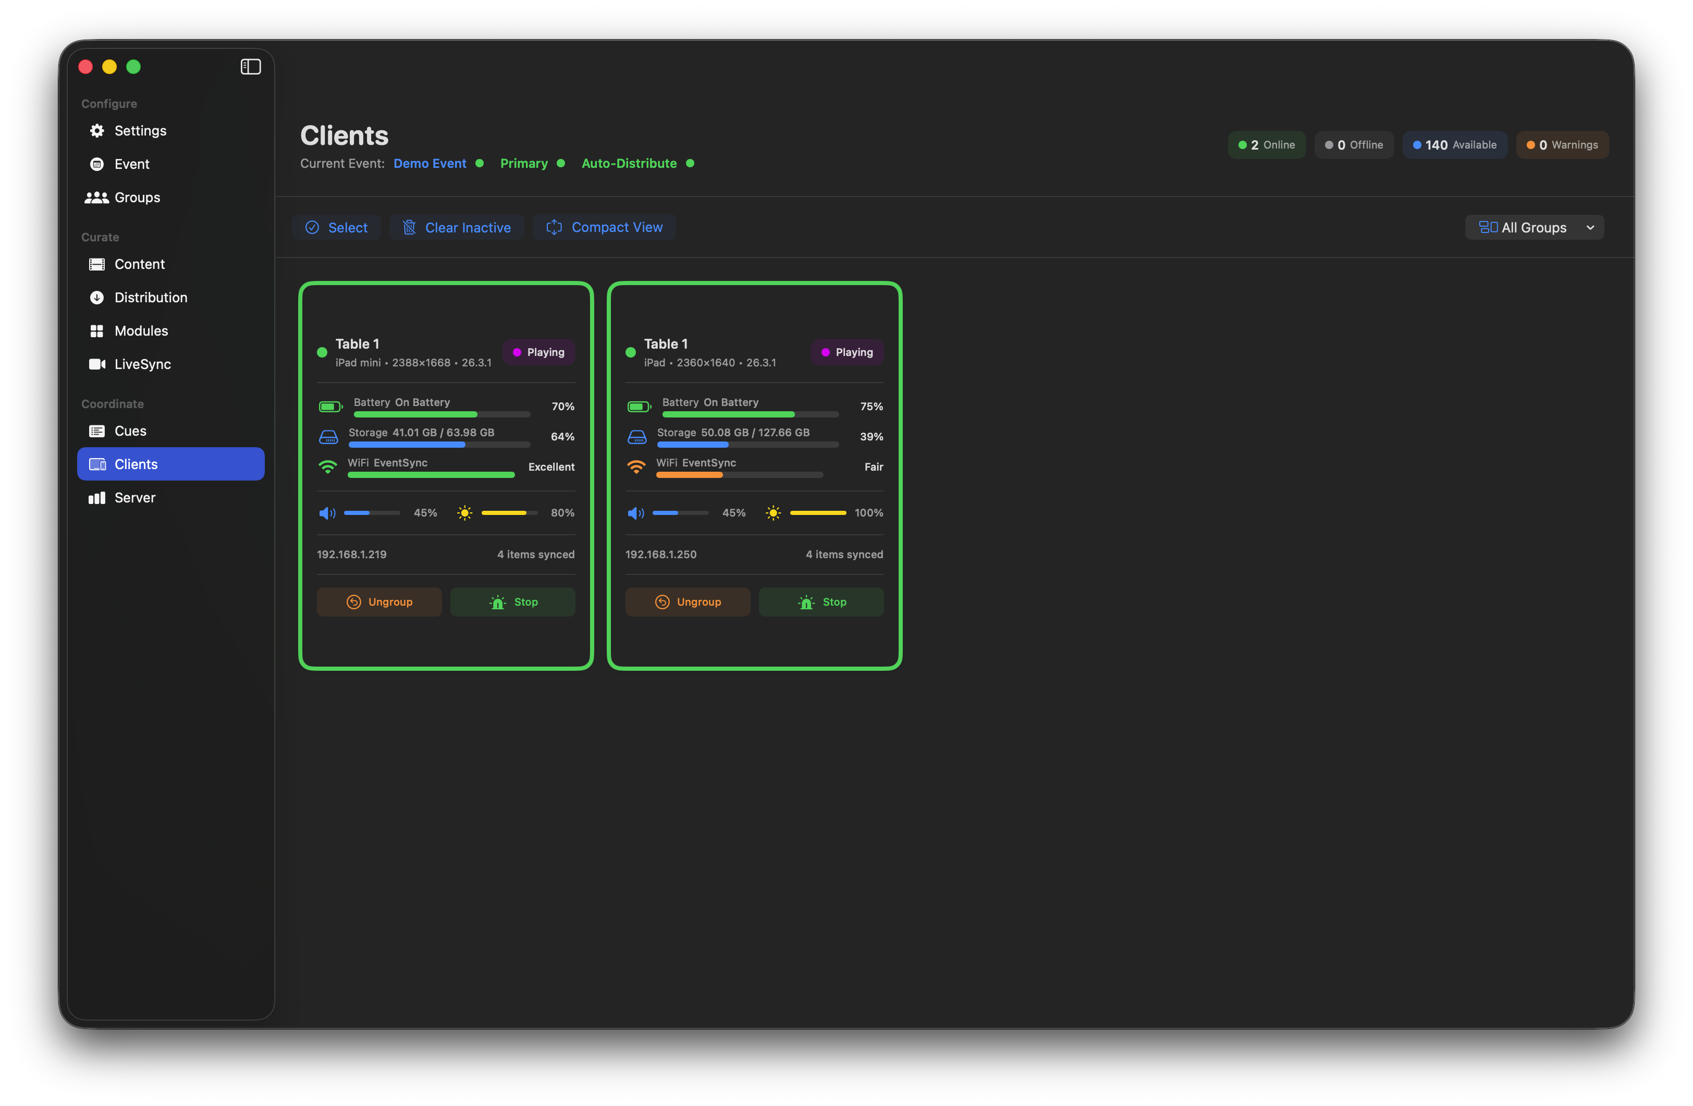Click green WiFi icon on iPad mini card
Screen dimensions: 1693x1106
tap(327, 468)
